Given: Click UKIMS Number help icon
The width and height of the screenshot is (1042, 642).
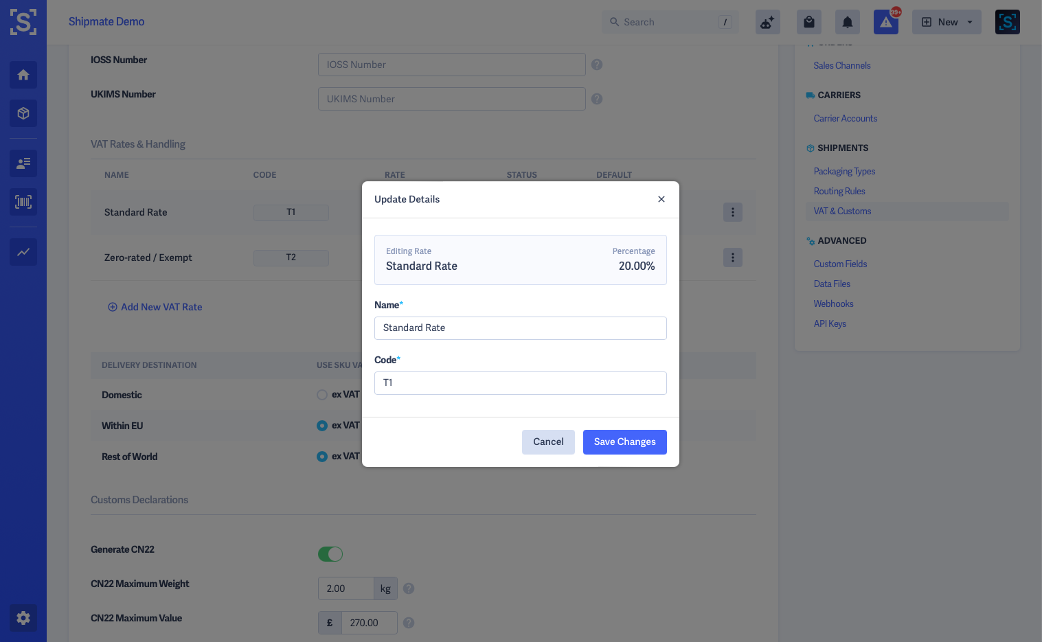Looking at the screenshot, I should pyautogui.click(x=597, y=99).
